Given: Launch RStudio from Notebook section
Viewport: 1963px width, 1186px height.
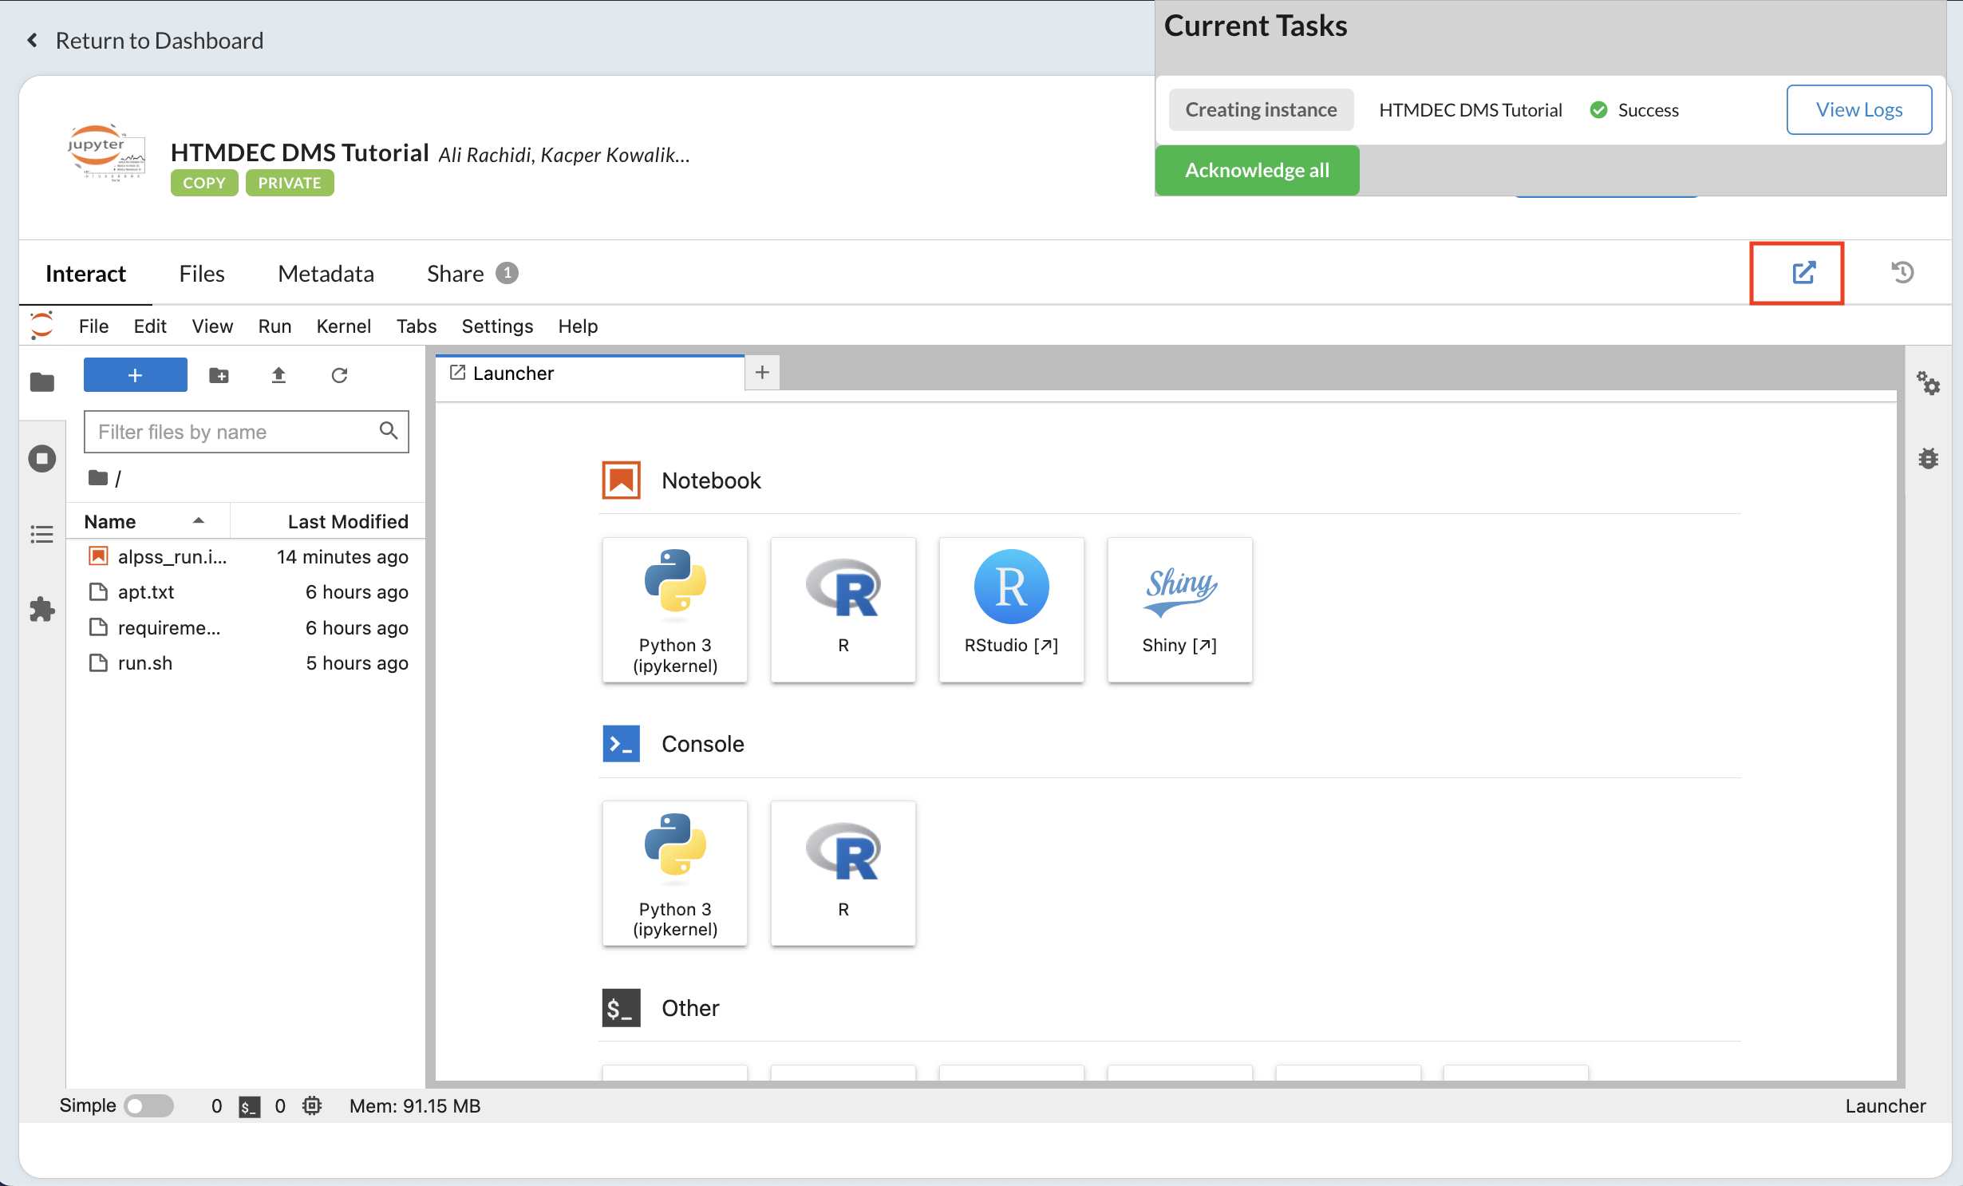Looking at the screenshot, I should point(1011,610).
